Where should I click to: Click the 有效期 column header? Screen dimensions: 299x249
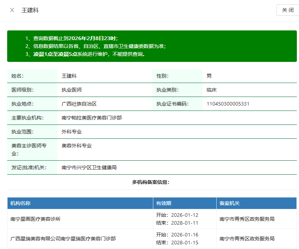pyautogui.click(x=164, y=203)
